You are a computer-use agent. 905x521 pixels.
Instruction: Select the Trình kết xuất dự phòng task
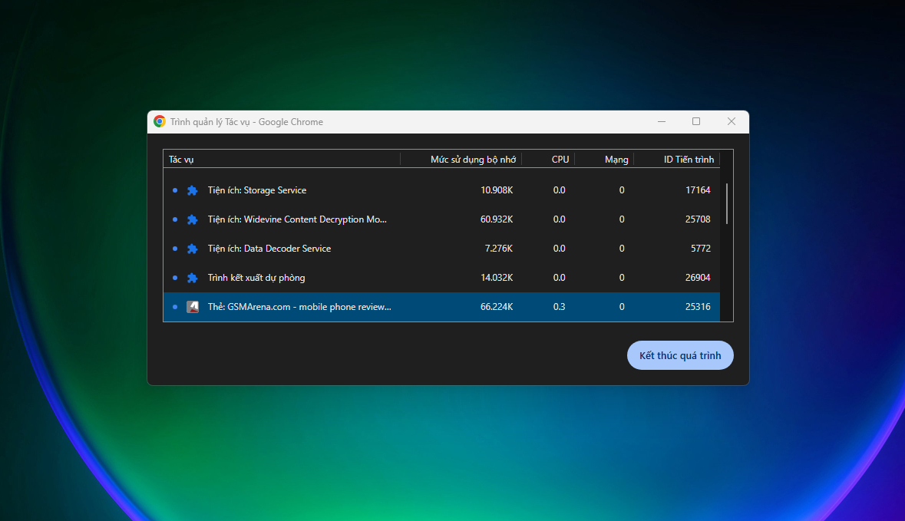pyautogui.click(x=441, y=278)
